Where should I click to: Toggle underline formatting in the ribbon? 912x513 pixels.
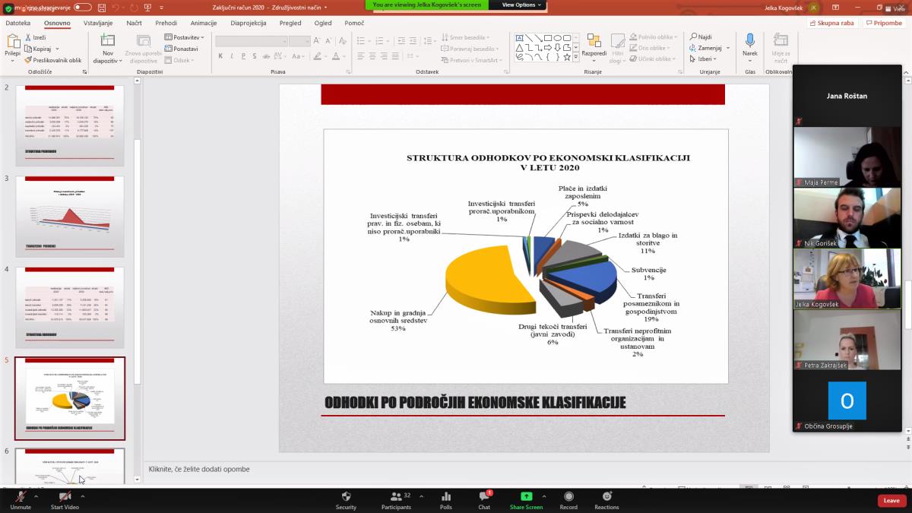(242, 56)
